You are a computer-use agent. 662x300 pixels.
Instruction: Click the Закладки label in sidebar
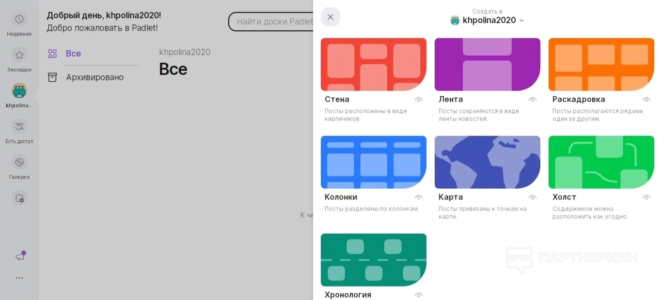click(19, 70)
